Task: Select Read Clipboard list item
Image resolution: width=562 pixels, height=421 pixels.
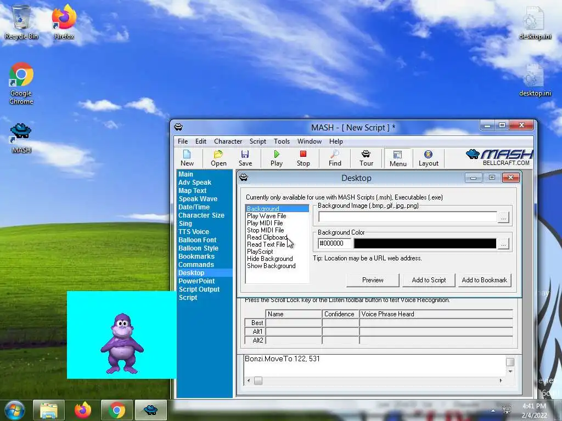Action: [x=267, y=238]
